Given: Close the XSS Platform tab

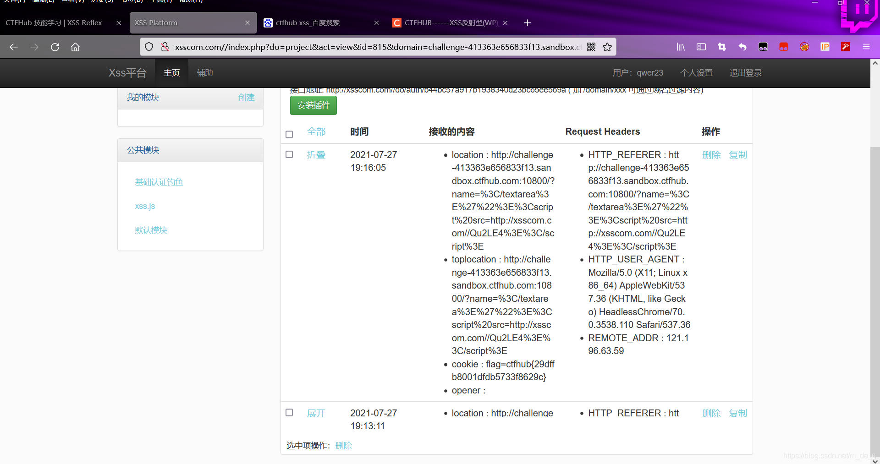Looking at the screenshot, I should click(247, 23).
